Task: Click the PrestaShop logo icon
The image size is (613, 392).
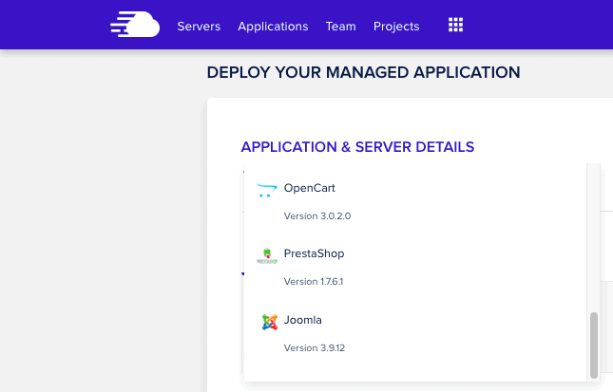Action: click(x=267, y=255)
